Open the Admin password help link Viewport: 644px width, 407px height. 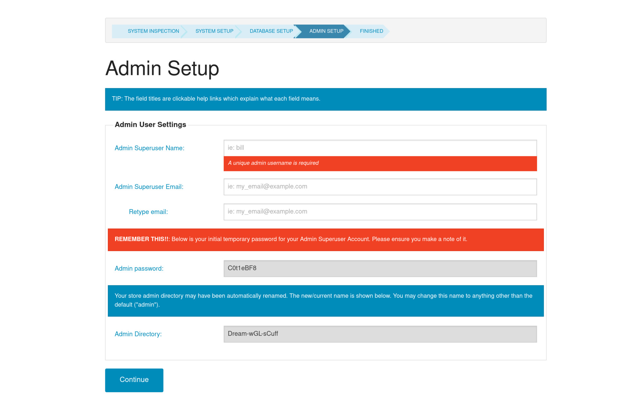139,269
